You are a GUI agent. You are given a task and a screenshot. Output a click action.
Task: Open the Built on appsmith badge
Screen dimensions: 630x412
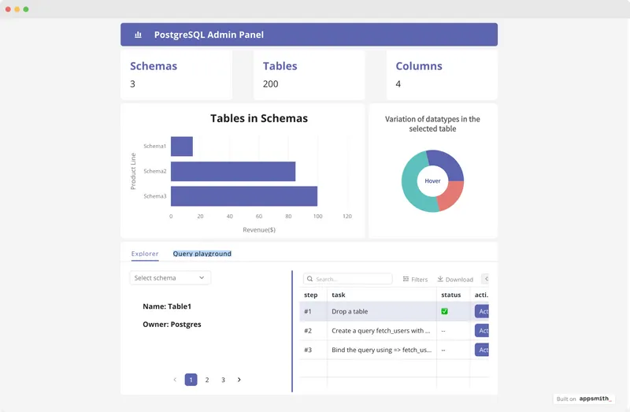click(x=584, y=399)
